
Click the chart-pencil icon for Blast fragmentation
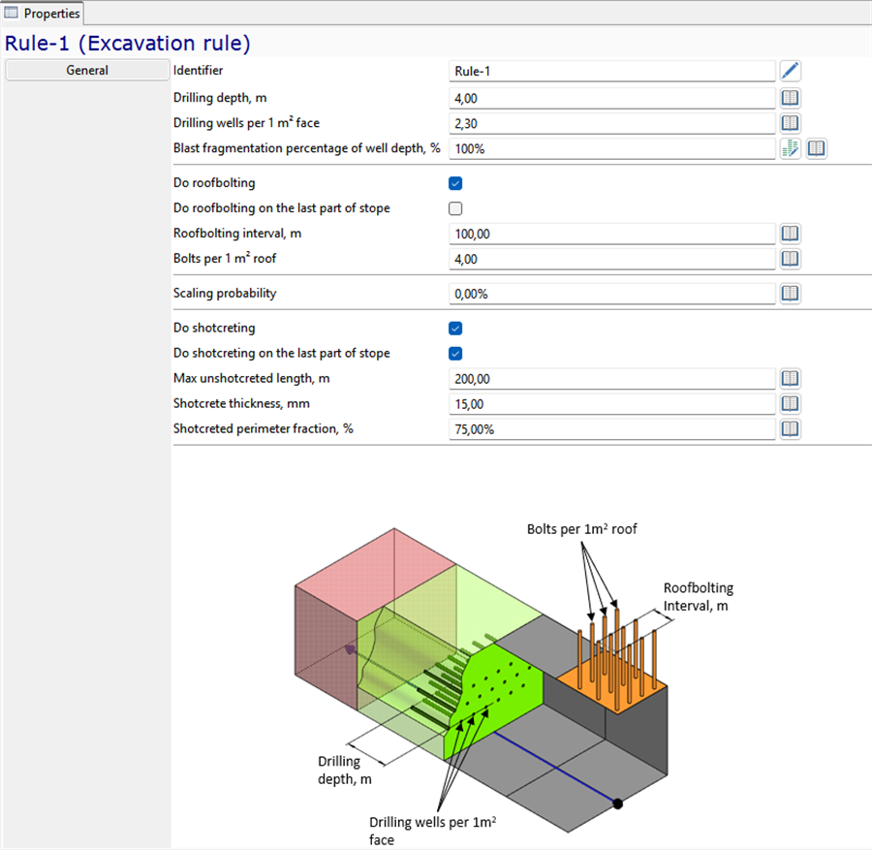click(790, 148)
